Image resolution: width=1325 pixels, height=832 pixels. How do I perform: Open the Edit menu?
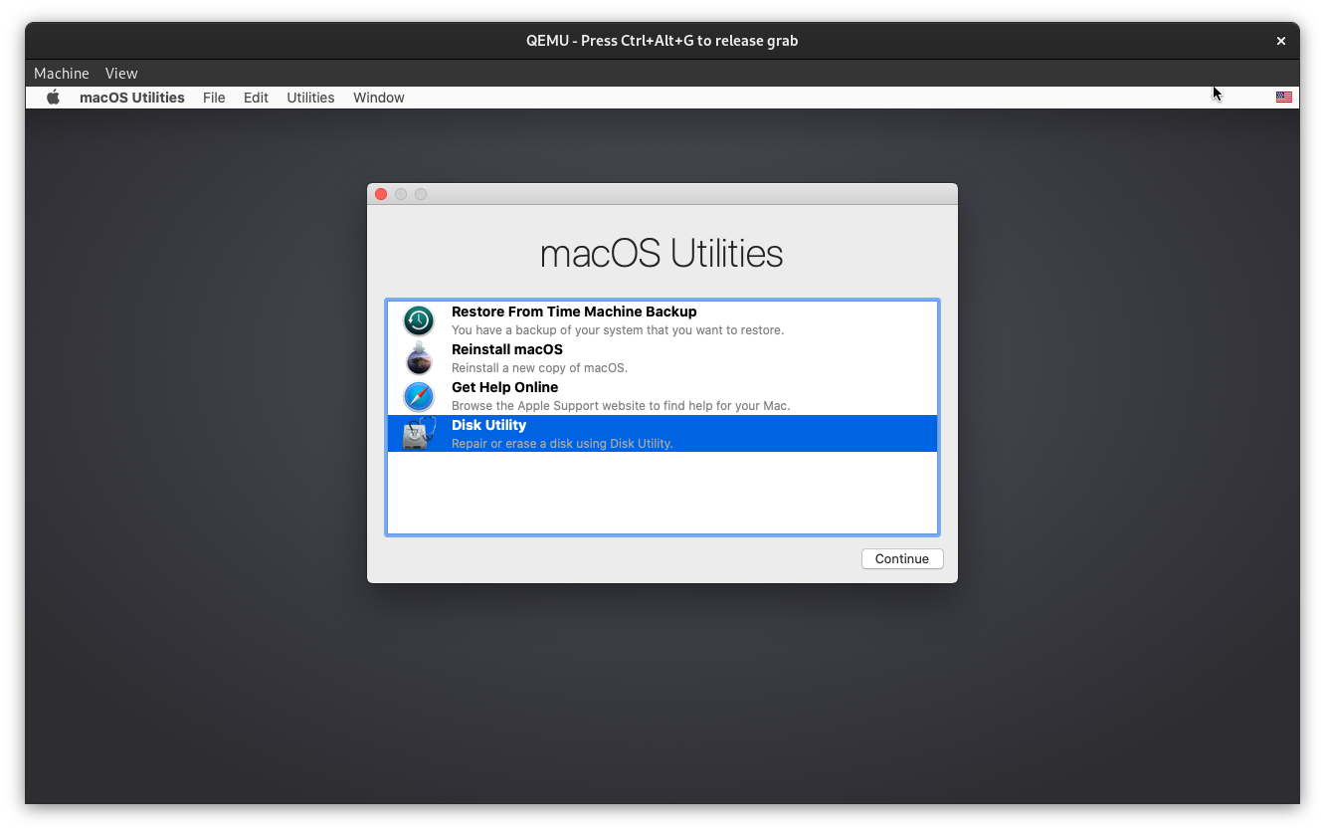click(x=256, y=97)
